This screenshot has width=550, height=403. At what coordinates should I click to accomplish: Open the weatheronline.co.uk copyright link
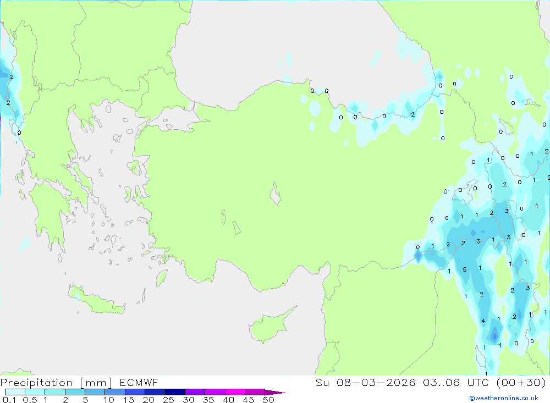pos(504,398)
